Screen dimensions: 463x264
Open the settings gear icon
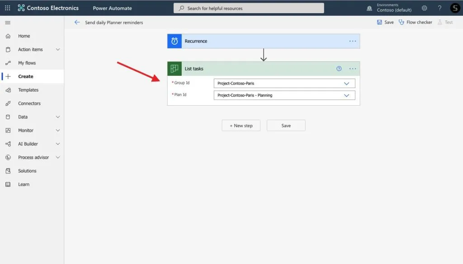click(x=424, y=8)
